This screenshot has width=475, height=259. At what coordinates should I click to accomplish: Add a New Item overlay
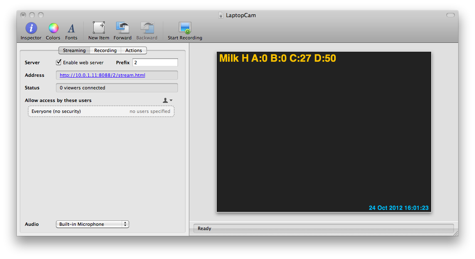(99, 28)
